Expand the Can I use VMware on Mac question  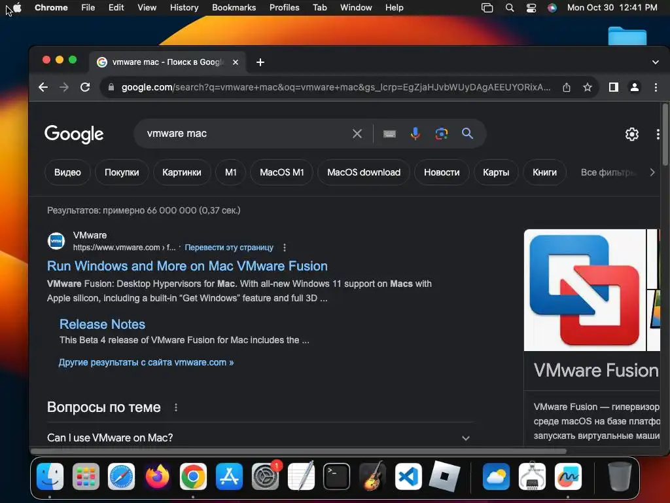pyautogui.click(x=259, y=438)
